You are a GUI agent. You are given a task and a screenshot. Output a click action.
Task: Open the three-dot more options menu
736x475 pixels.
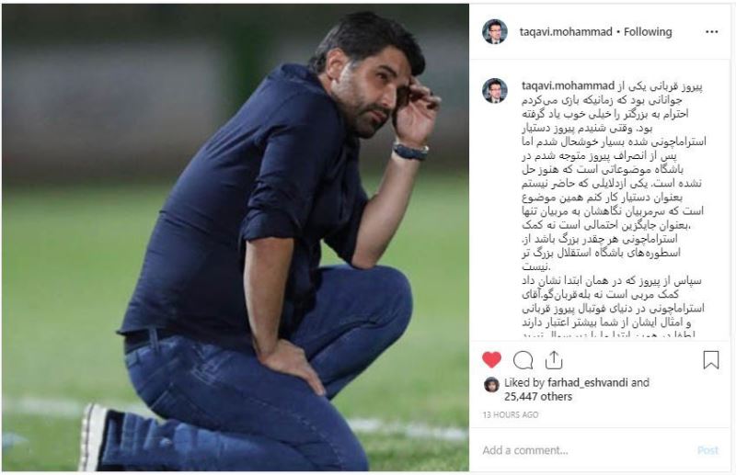(711, 32)
